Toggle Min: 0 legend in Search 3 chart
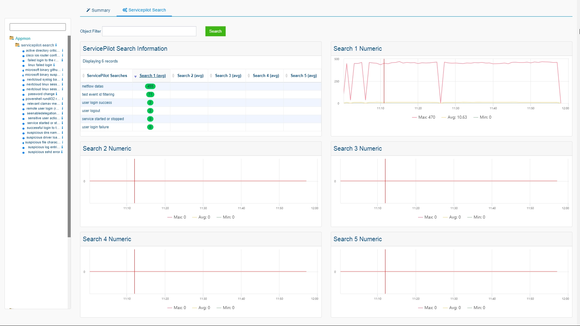Image resolution: width=580 pixels, height=326 pixels. click(476, 217)
